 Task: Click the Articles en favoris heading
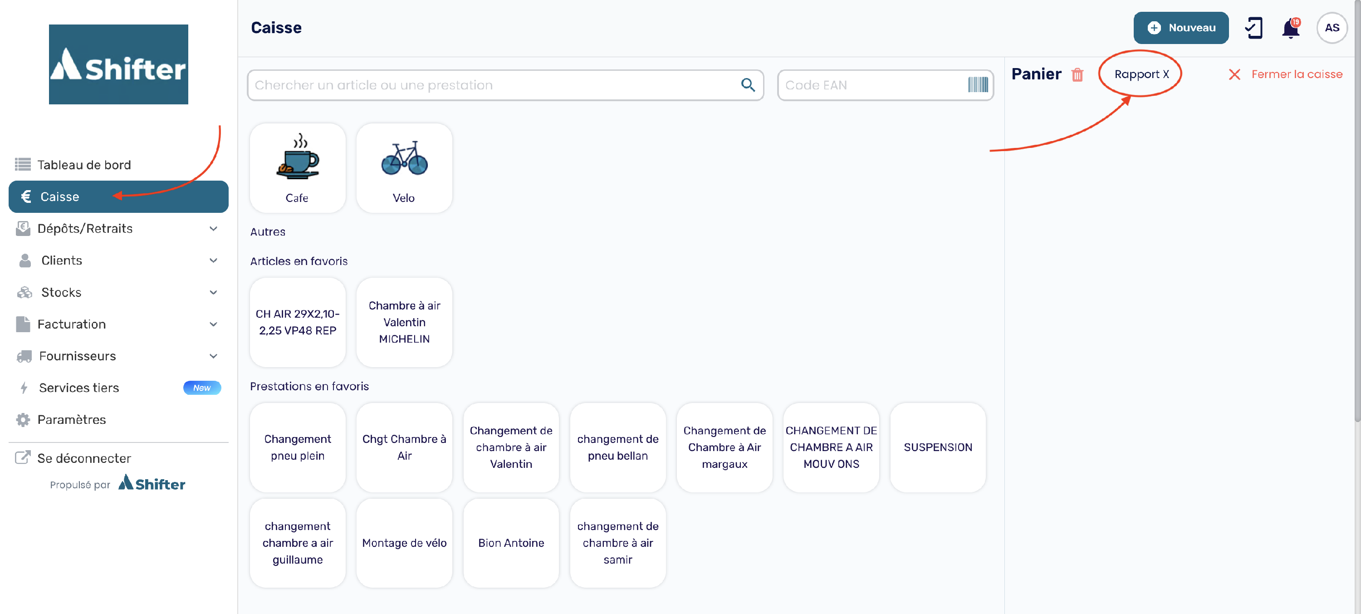tap(299, 261)
